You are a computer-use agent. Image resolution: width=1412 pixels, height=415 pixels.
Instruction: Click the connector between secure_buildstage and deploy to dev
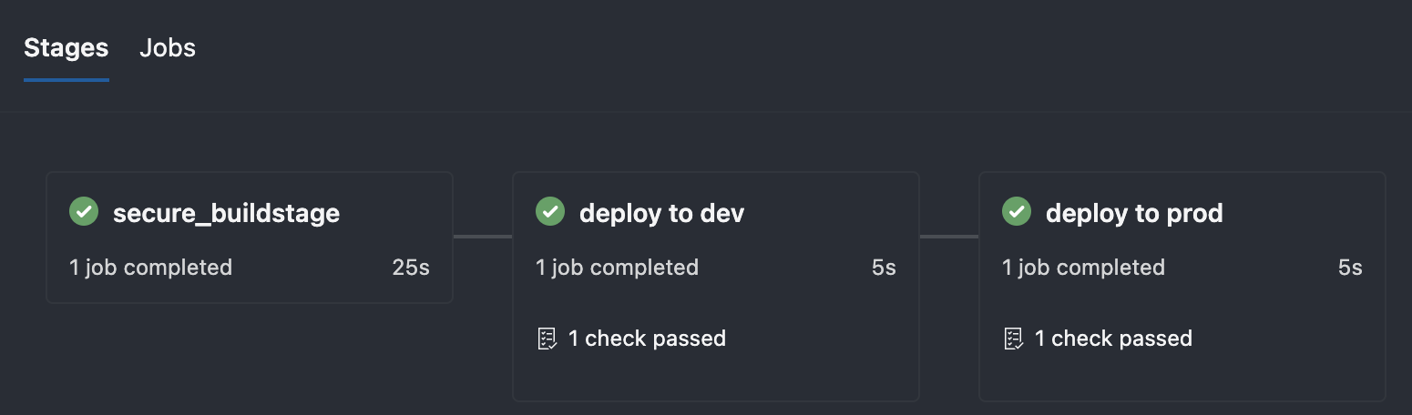tap(483, 237)
